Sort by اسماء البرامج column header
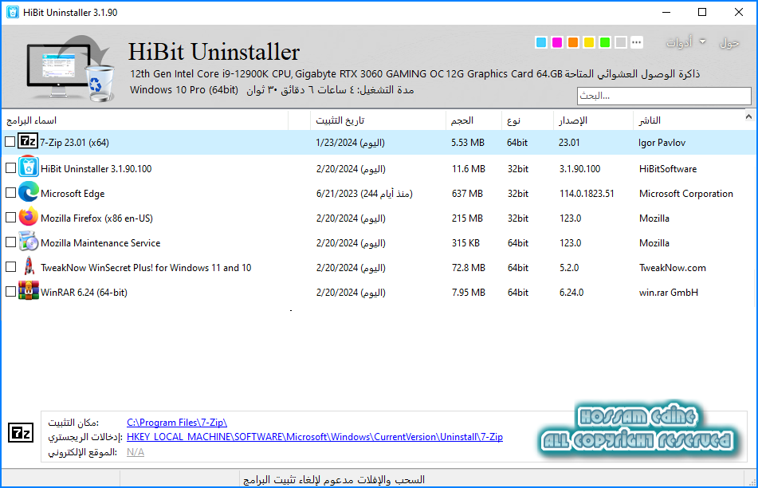Screen dimensions: 758x488 coord(145,120)
